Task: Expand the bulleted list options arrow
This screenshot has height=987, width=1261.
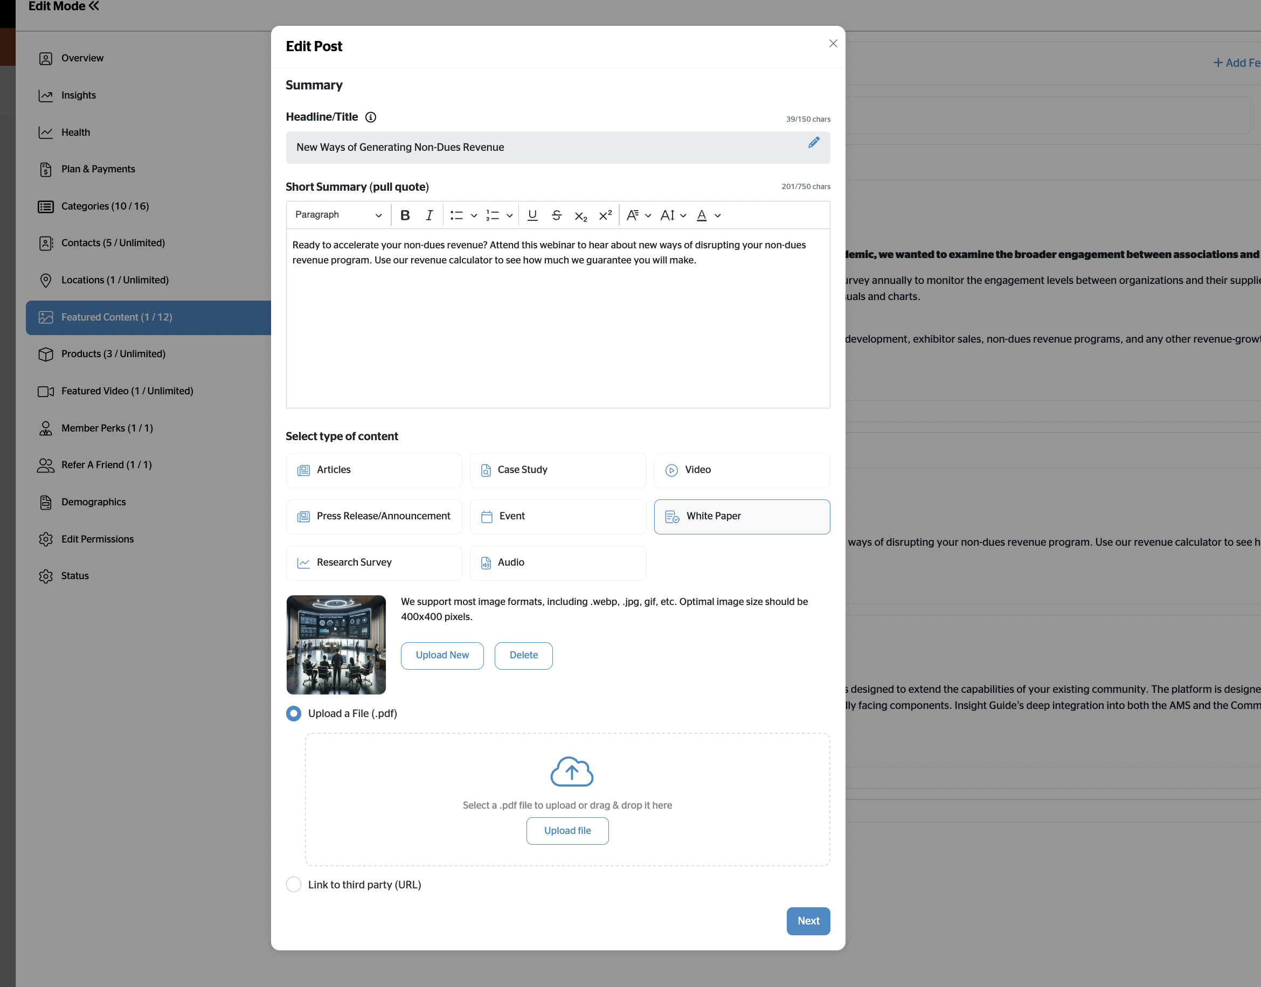Action: [474, 216]
